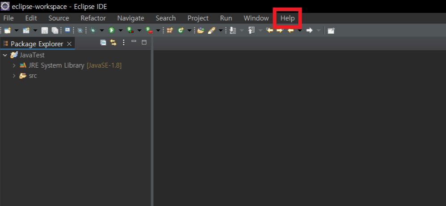Open the File menu
This screenshot has height=206, width=446.
coord(8,18)
